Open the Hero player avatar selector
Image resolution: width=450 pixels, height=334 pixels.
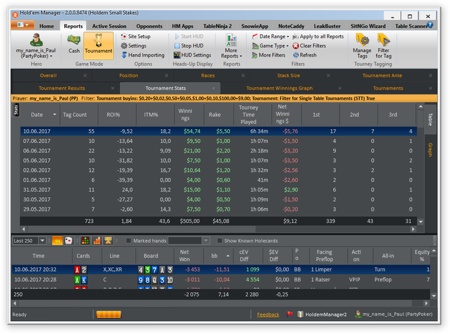tap(36, 46)
